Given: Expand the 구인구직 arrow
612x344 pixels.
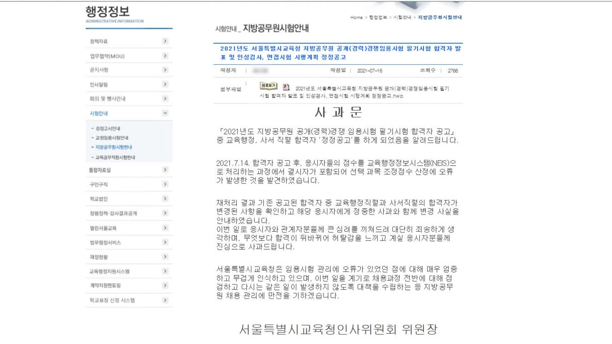Looking at the screenshot, I should pyautogui.click(x=165, y=184).
